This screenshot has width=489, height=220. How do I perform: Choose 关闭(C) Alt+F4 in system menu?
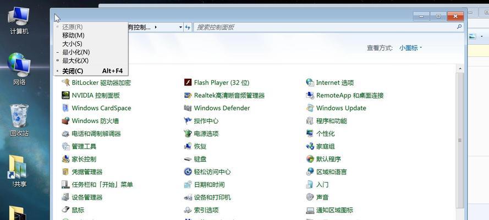[x=91, y=71]
